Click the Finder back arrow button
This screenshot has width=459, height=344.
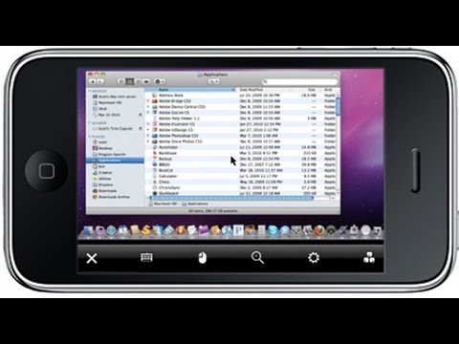[x=93, y=82]
